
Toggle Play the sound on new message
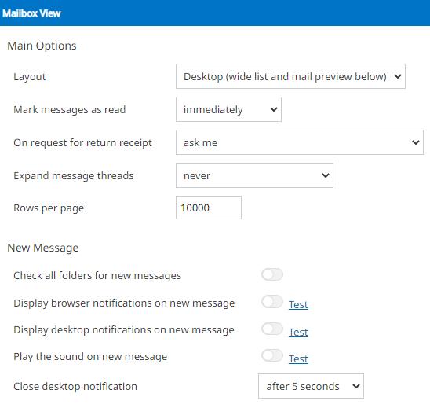click(272, 355)
